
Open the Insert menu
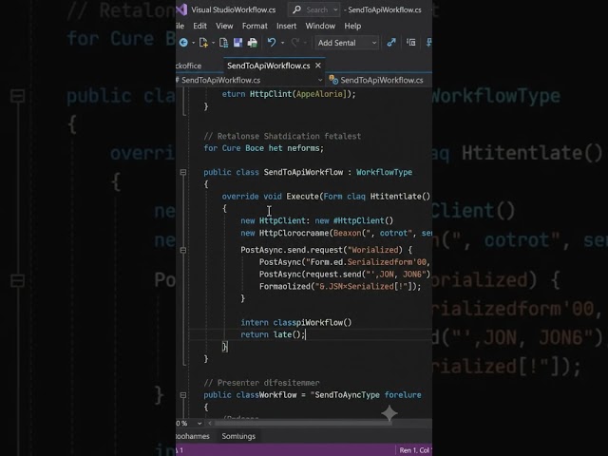click(x=286, y=26)
